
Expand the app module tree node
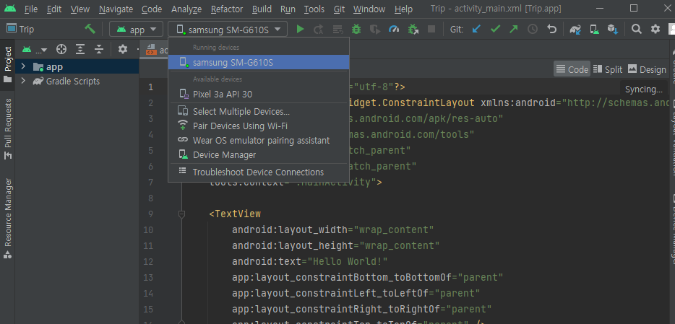23,66
